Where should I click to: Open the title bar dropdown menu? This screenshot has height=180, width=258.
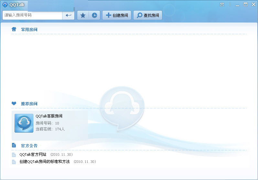[222, 5]
